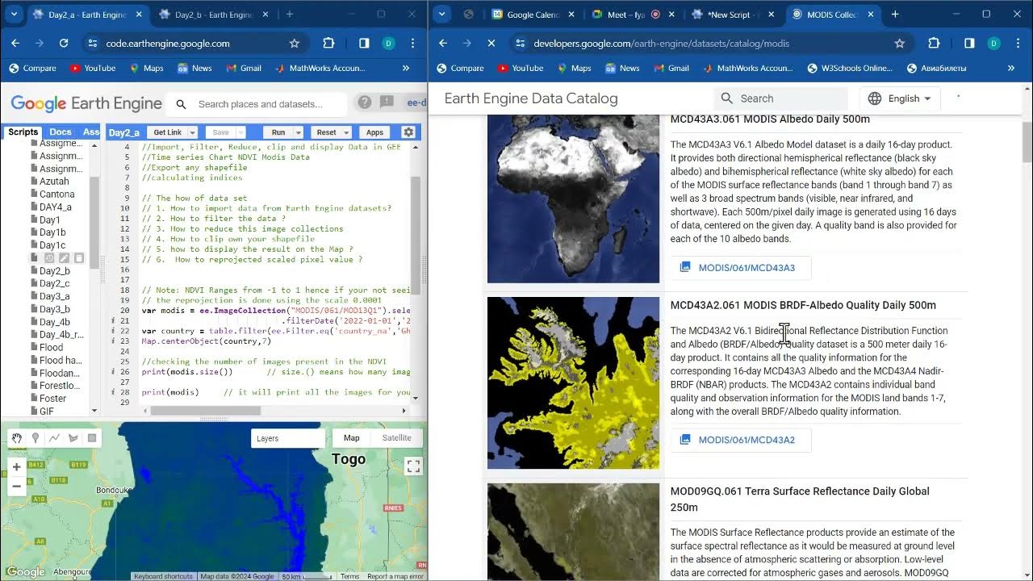
Task: Click the Africa albedo dataset thumbnail
Action: (573, 199)
